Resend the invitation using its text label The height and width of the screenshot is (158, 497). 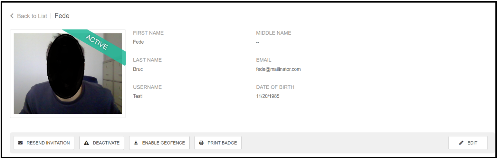pos(48,143)
